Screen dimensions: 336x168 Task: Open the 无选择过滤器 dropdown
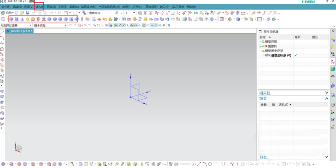[16, 25]
